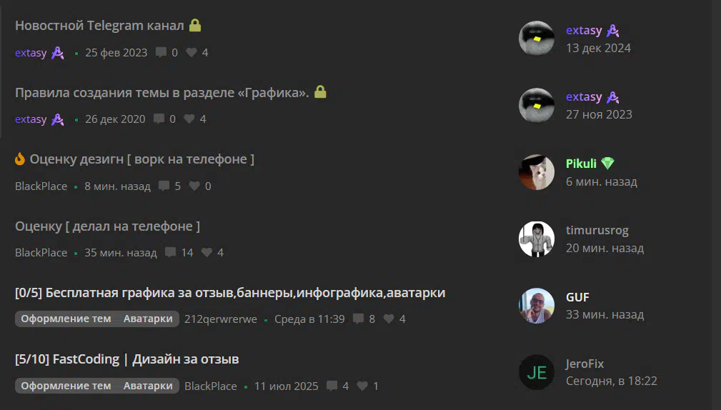Select Аватарки tag on FastCoding thread

pos(148,386)
